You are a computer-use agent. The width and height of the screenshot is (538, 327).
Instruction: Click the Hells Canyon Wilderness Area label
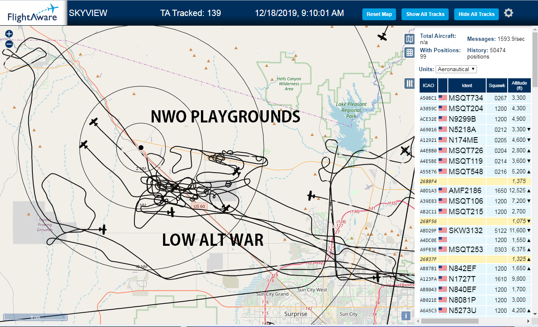(x=289, y=84)
